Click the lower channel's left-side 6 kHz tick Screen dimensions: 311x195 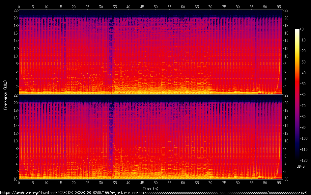pyautogui.click(x=15, y=156)
